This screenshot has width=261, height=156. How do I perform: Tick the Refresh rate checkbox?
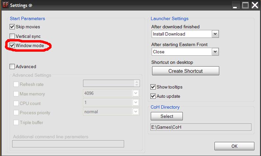[16, 84]
